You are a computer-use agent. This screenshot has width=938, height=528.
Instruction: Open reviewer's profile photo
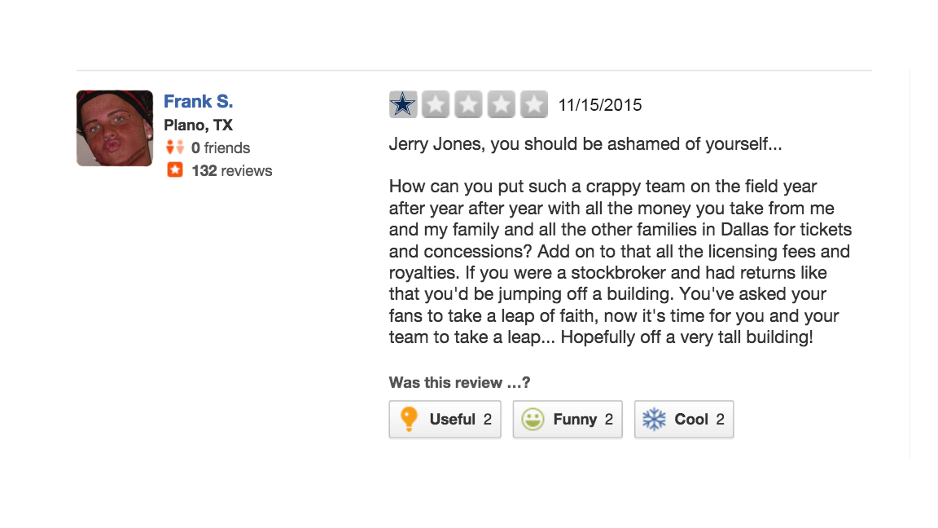pos(115,128)
